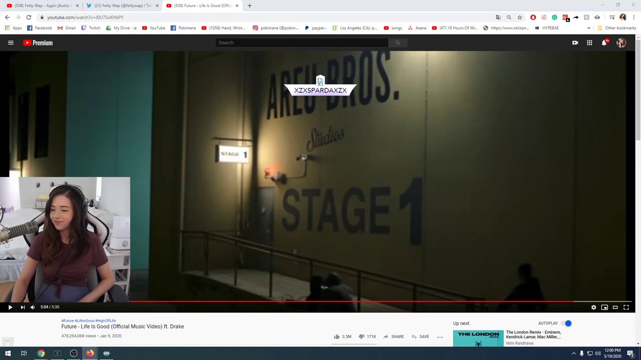Click the #LifeIsGood hashtag link

tap(85, 320)
